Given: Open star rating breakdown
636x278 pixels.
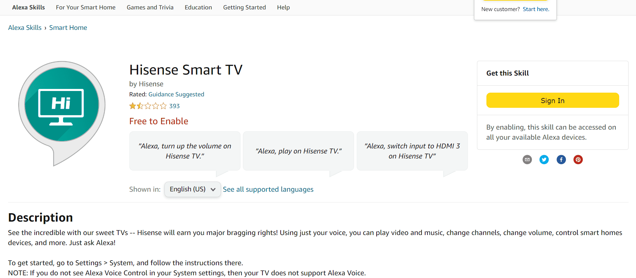Looking at the screenshot, I should tap(148, 106).
